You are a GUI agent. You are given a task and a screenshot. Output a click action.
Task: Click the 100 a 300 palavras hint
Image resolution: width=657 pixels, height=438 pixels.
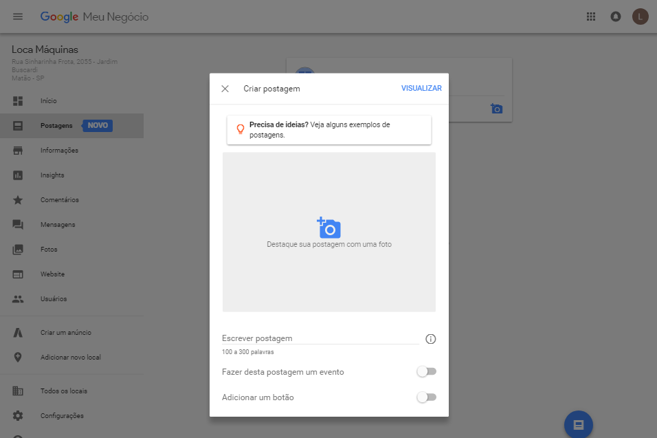pos(248,352)
